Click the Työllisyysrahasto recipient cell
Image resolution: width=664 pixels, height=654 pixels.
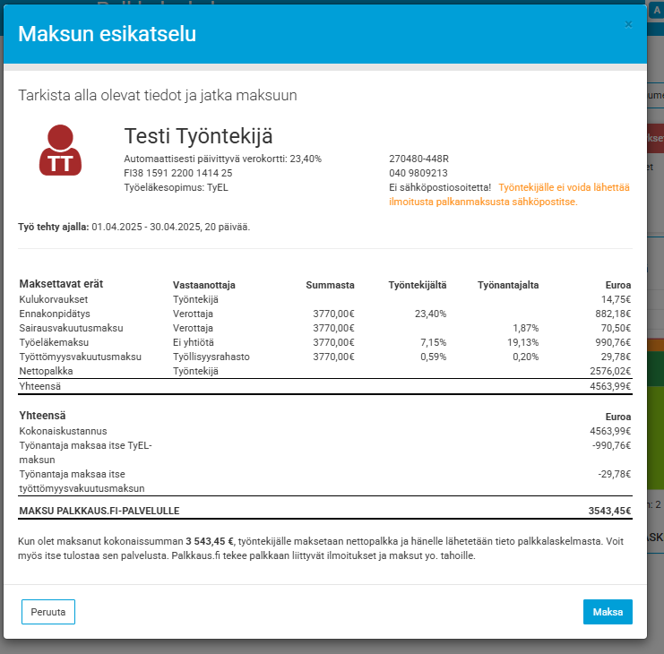point(211,357)
